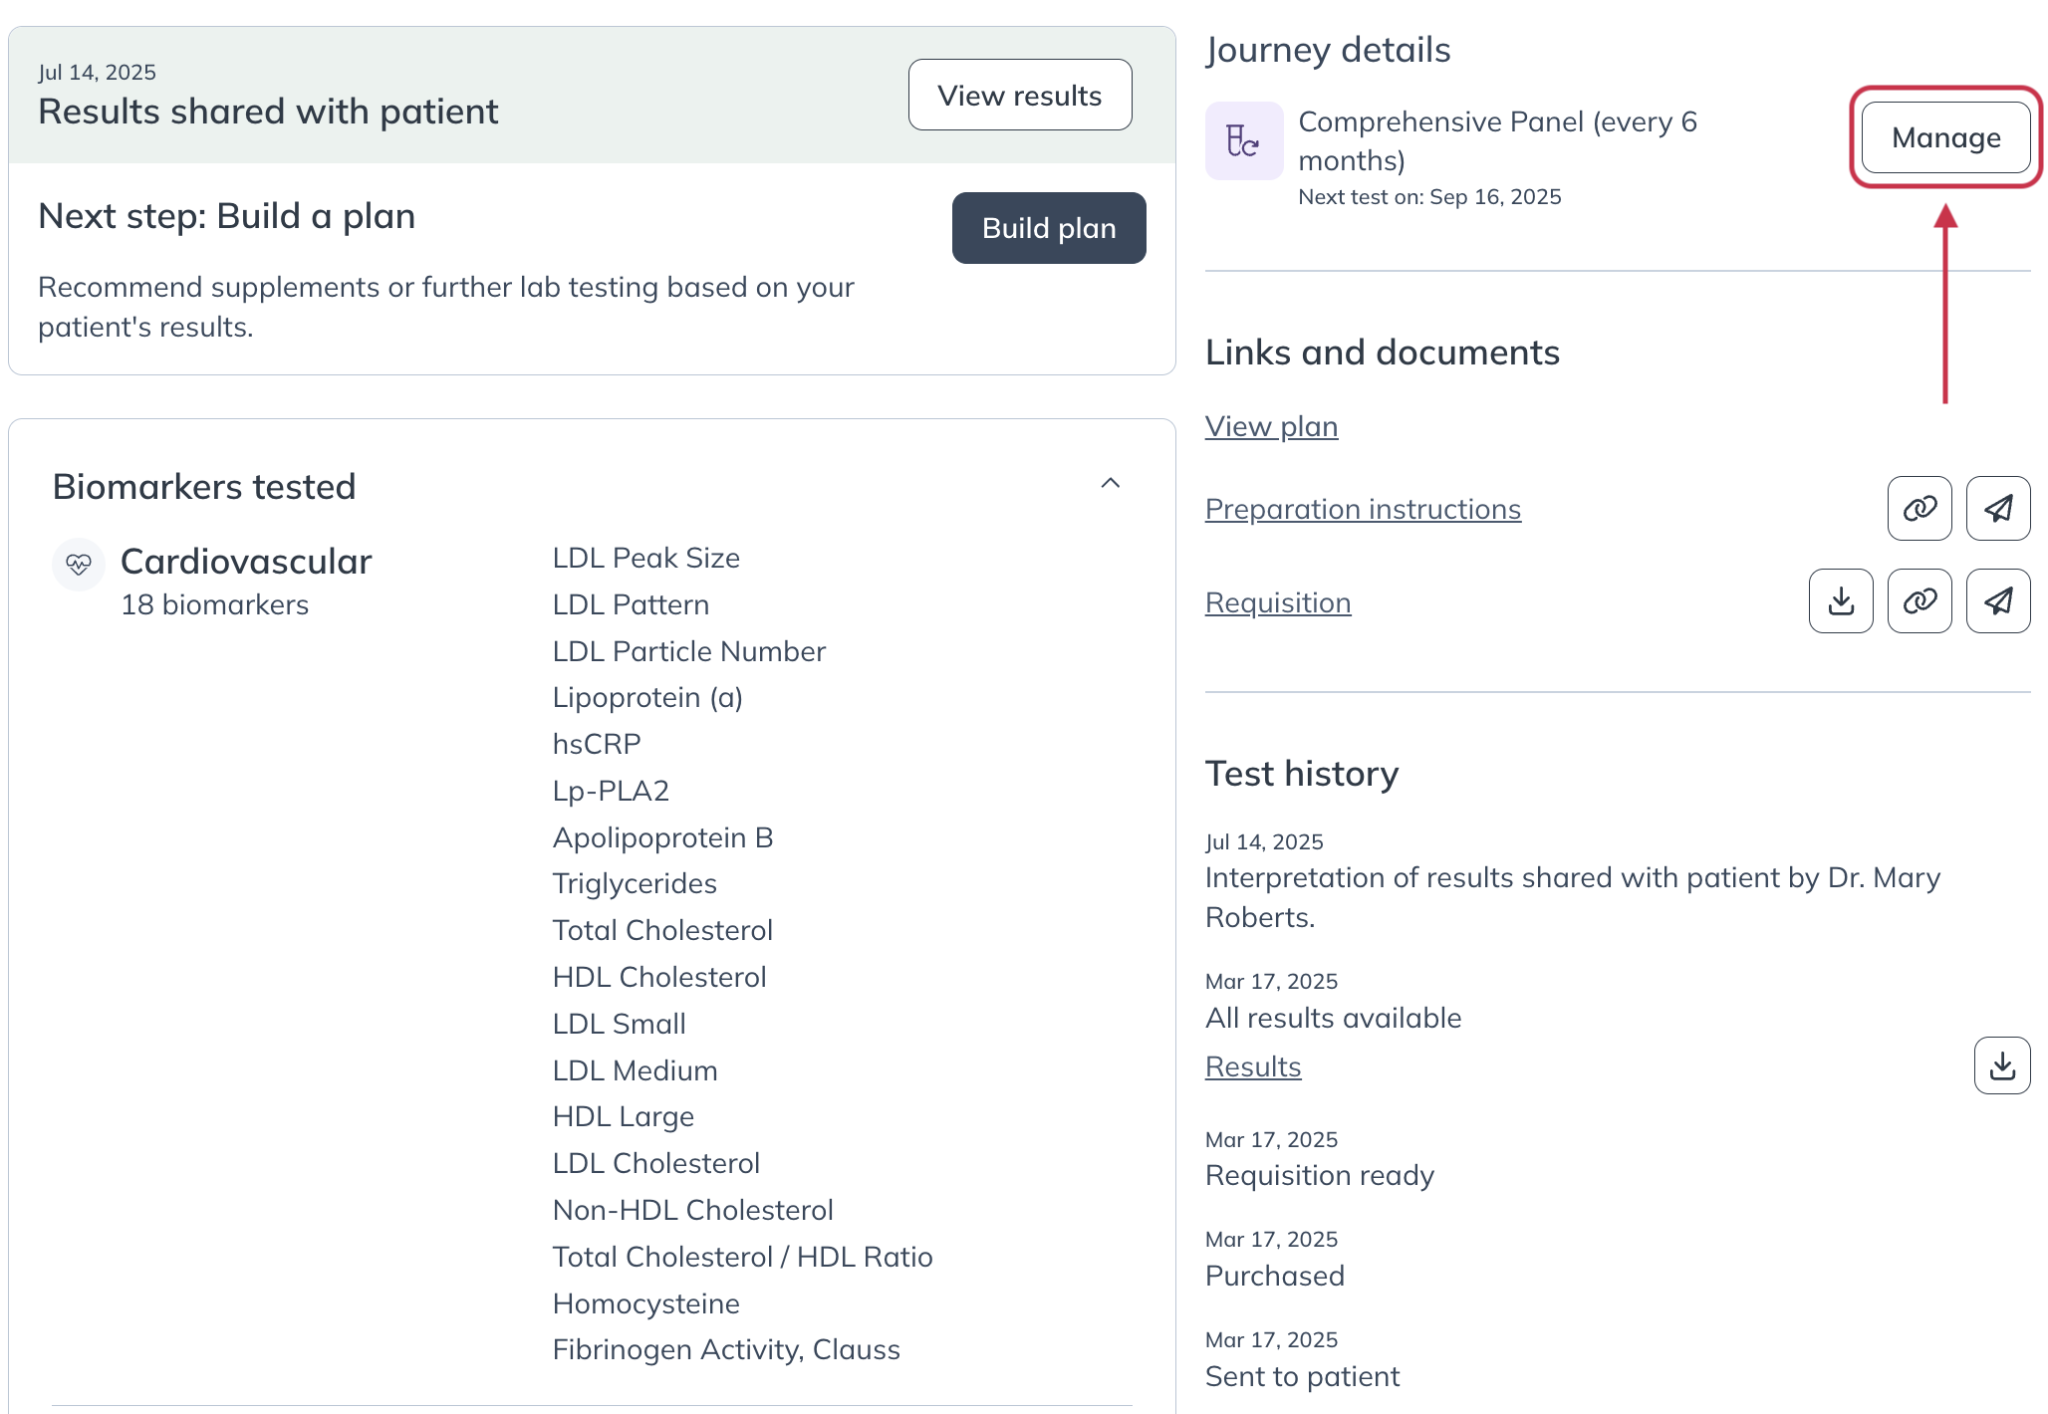
Task: Manage the Comprehensive Panel journey
Action: pyautogui.click(x=1945, y=137)
